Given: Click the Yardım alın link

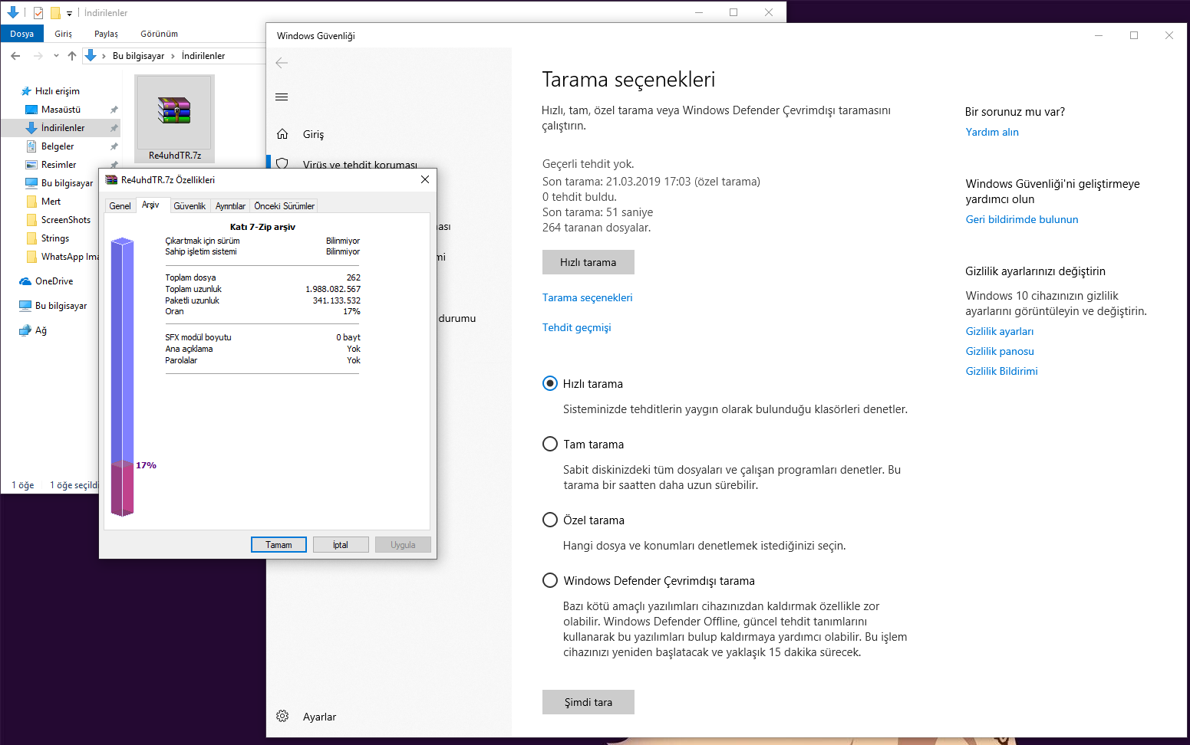Looking at the screenshot, I should (992, 132).
